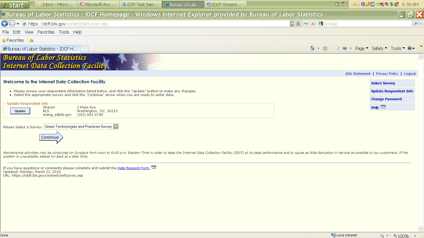Click the Add to Favorites Bar icon
This screenshot has width=424, height=238.
pyautogui.click(x=31, y=40)
